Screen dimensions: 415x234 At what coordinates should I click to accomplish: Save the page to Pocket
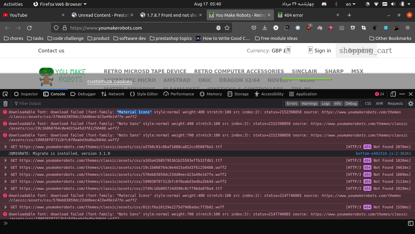click(x=254, y=28)
